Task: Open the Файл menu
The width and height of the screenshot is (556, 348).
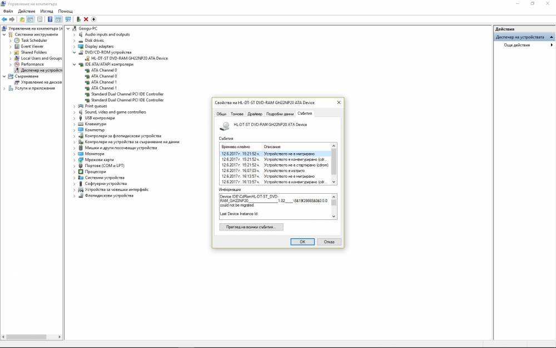Action: point(8,11)
